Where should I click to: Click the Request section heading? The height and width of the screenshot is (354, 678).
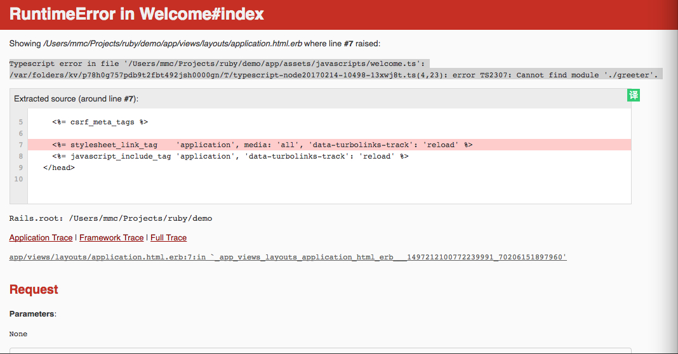34,289
